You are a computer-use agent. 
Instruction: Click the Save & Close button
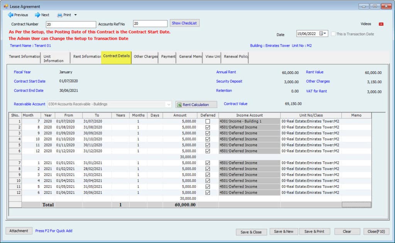click(x=251, y=231)
